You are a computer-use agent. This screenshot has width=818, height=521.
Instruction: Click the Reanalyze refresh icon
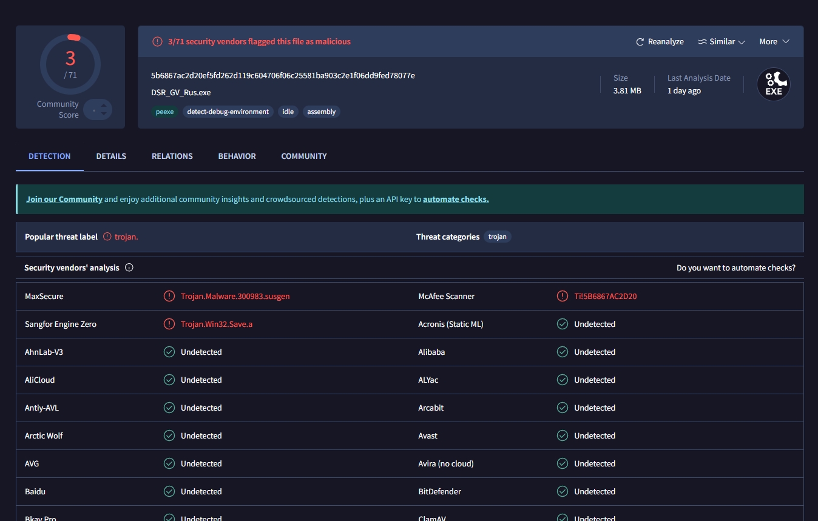(x=640, y=42)
